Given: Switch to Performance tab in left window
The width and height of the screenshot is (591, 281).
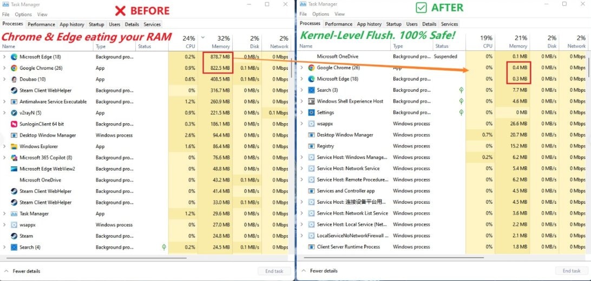Looking at the screenshot, I should pyautogui.click(x=42, y=24).
